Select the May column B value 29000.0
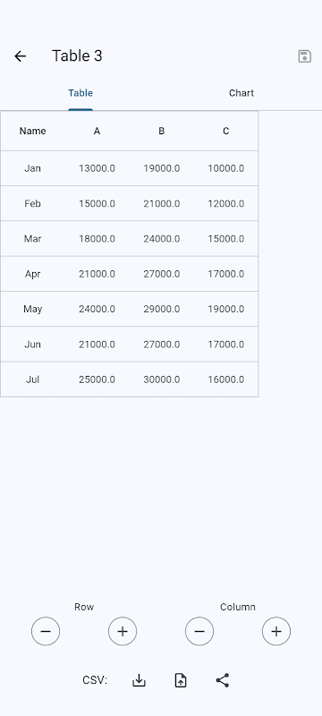This screenshot has width=322, height=716. pos(162,309)
